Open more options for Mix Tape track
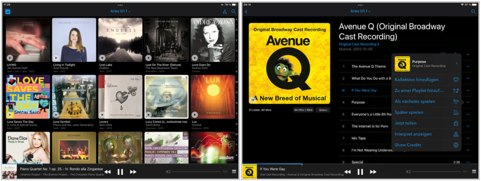 tap(468, 138)
